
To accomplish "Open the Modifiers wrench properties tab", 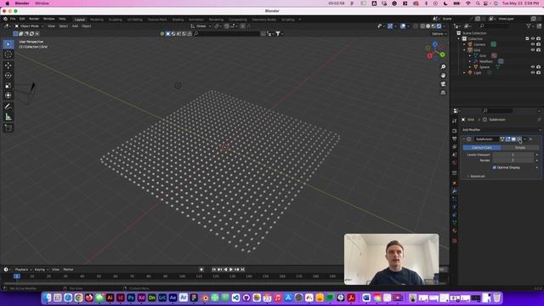I will pyautogui.click(x=455, y=191).
